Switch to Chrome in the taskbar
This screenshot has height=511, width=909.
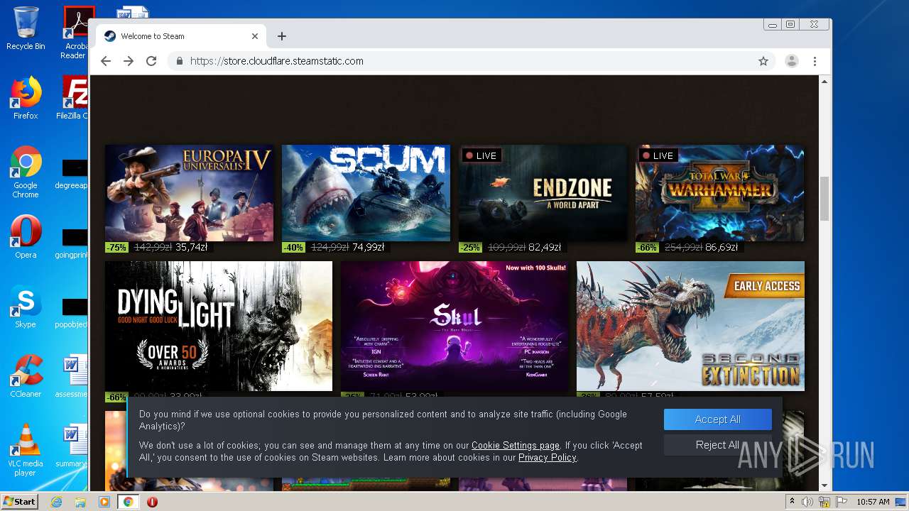pos(129,502)
